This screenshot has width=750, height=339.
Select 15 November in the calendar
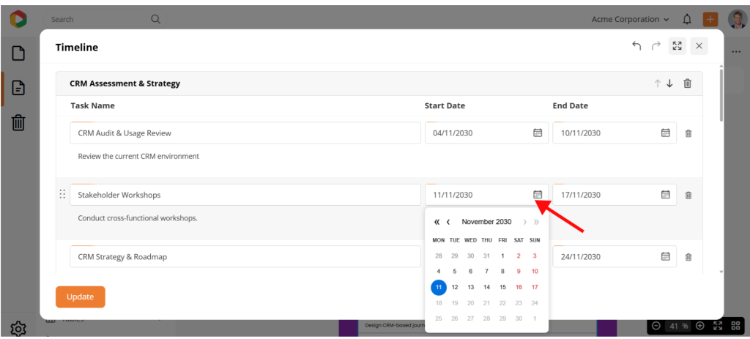click(x=502, y=287)
